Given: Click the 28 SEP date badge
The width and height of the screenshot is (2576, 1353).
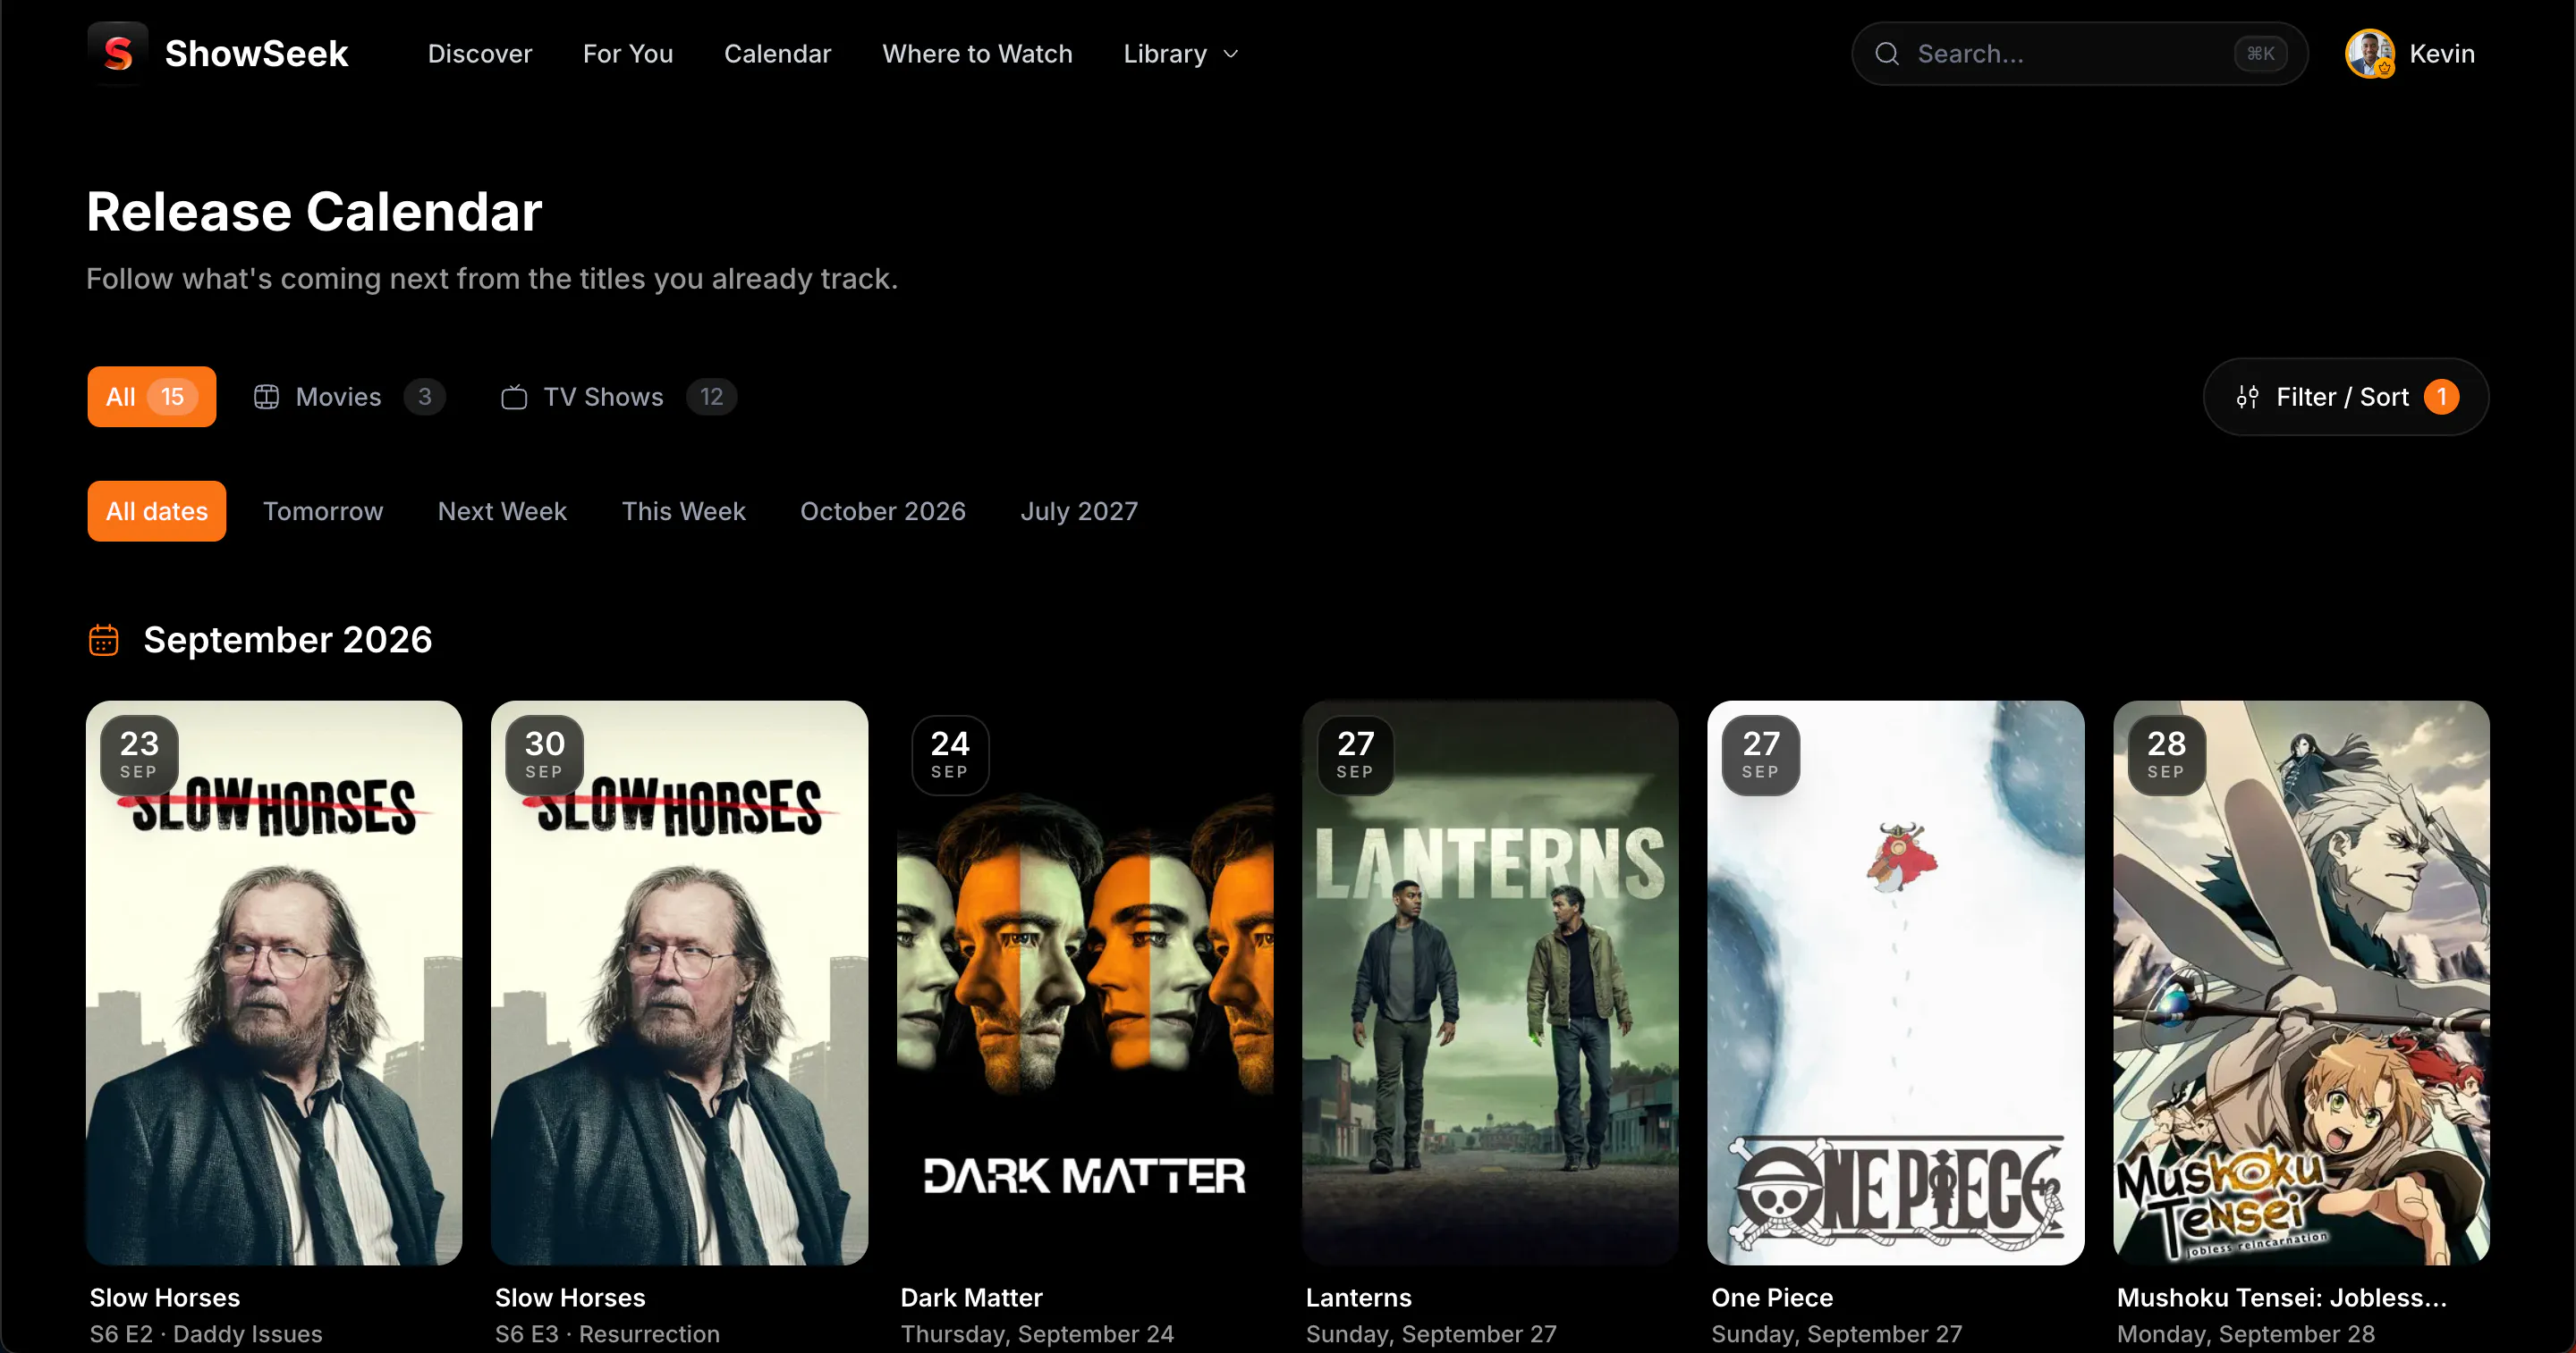Looking at the screenshot, I should tap(2166, 754).
